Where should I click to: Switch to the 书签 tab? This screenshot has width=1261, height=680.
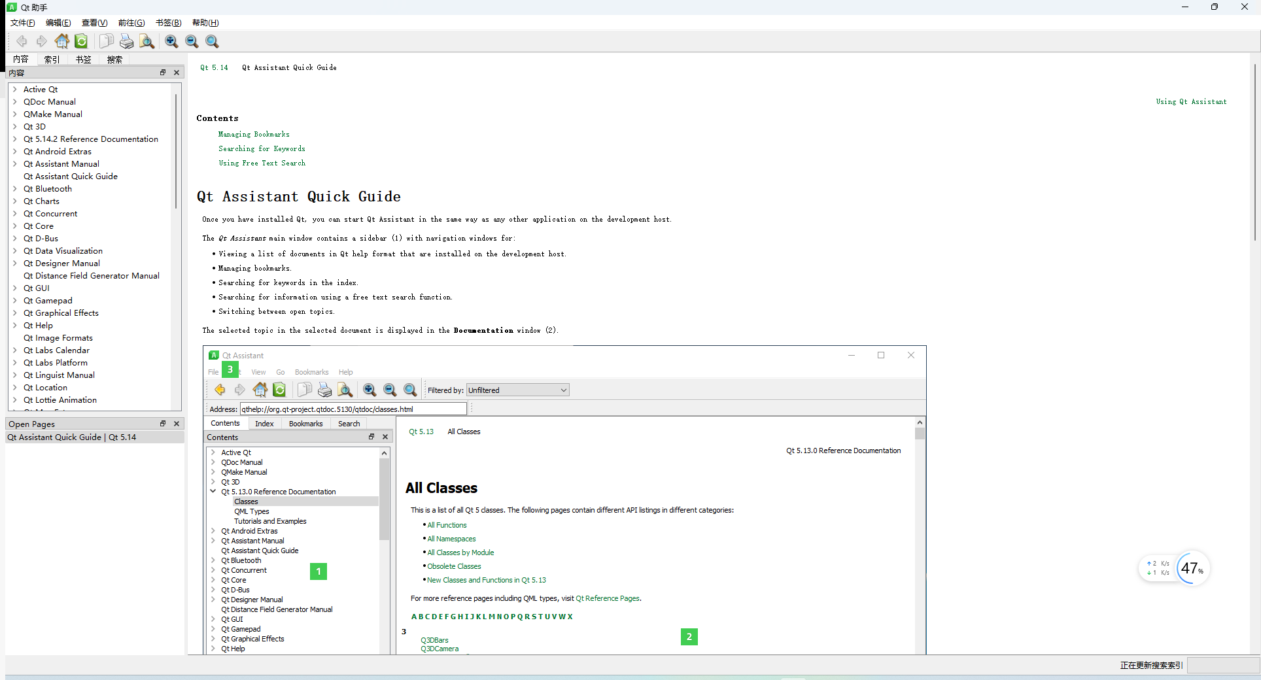[83, 59]
